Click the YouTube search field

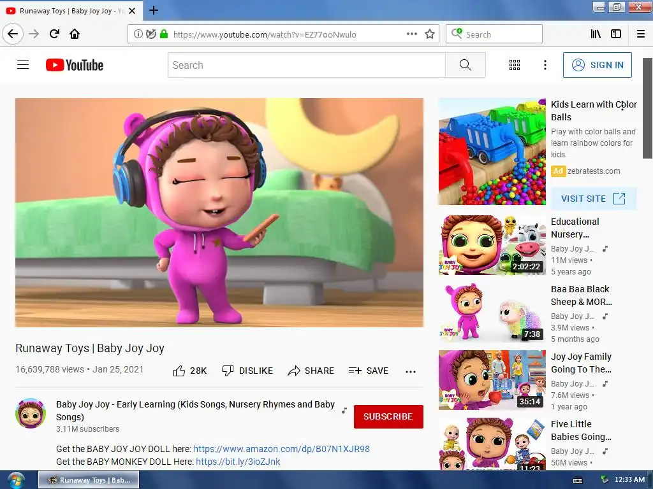tap(307, 65)
